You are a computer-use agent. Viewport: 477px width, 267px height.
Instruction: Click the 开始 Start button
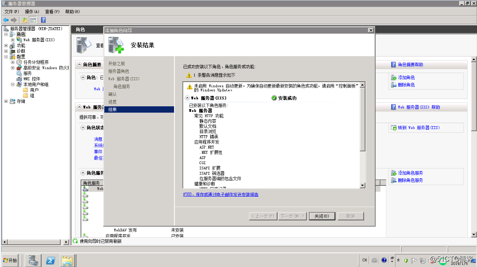click(10, 261)
